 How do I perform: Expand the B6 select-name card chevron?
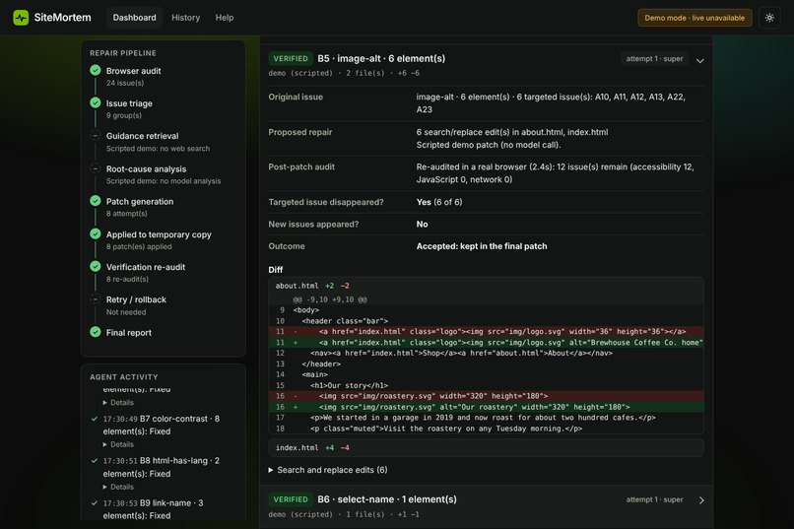point(701,500)
